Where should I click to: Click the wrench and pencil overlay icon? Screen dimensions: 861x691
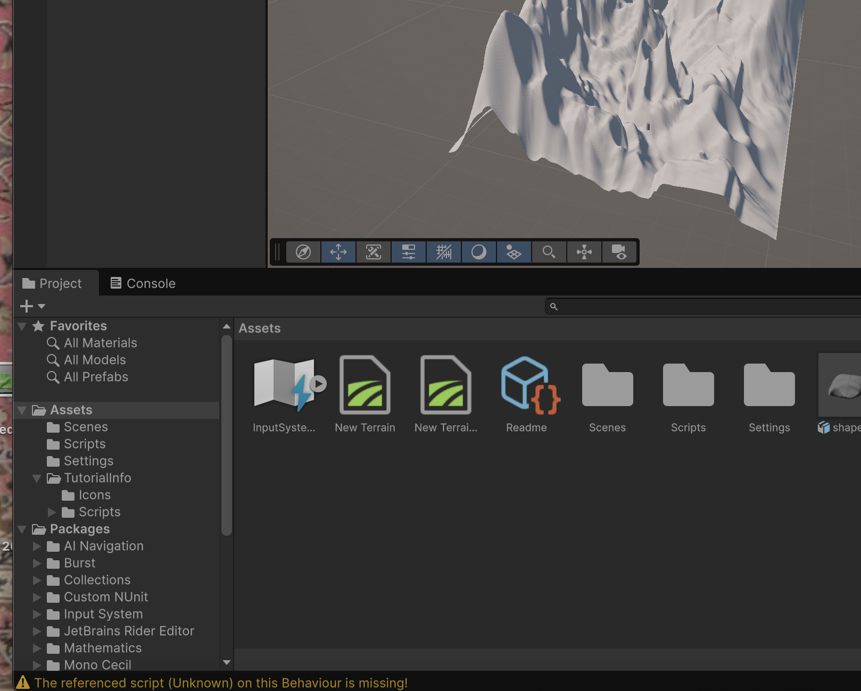coord(374,252)
